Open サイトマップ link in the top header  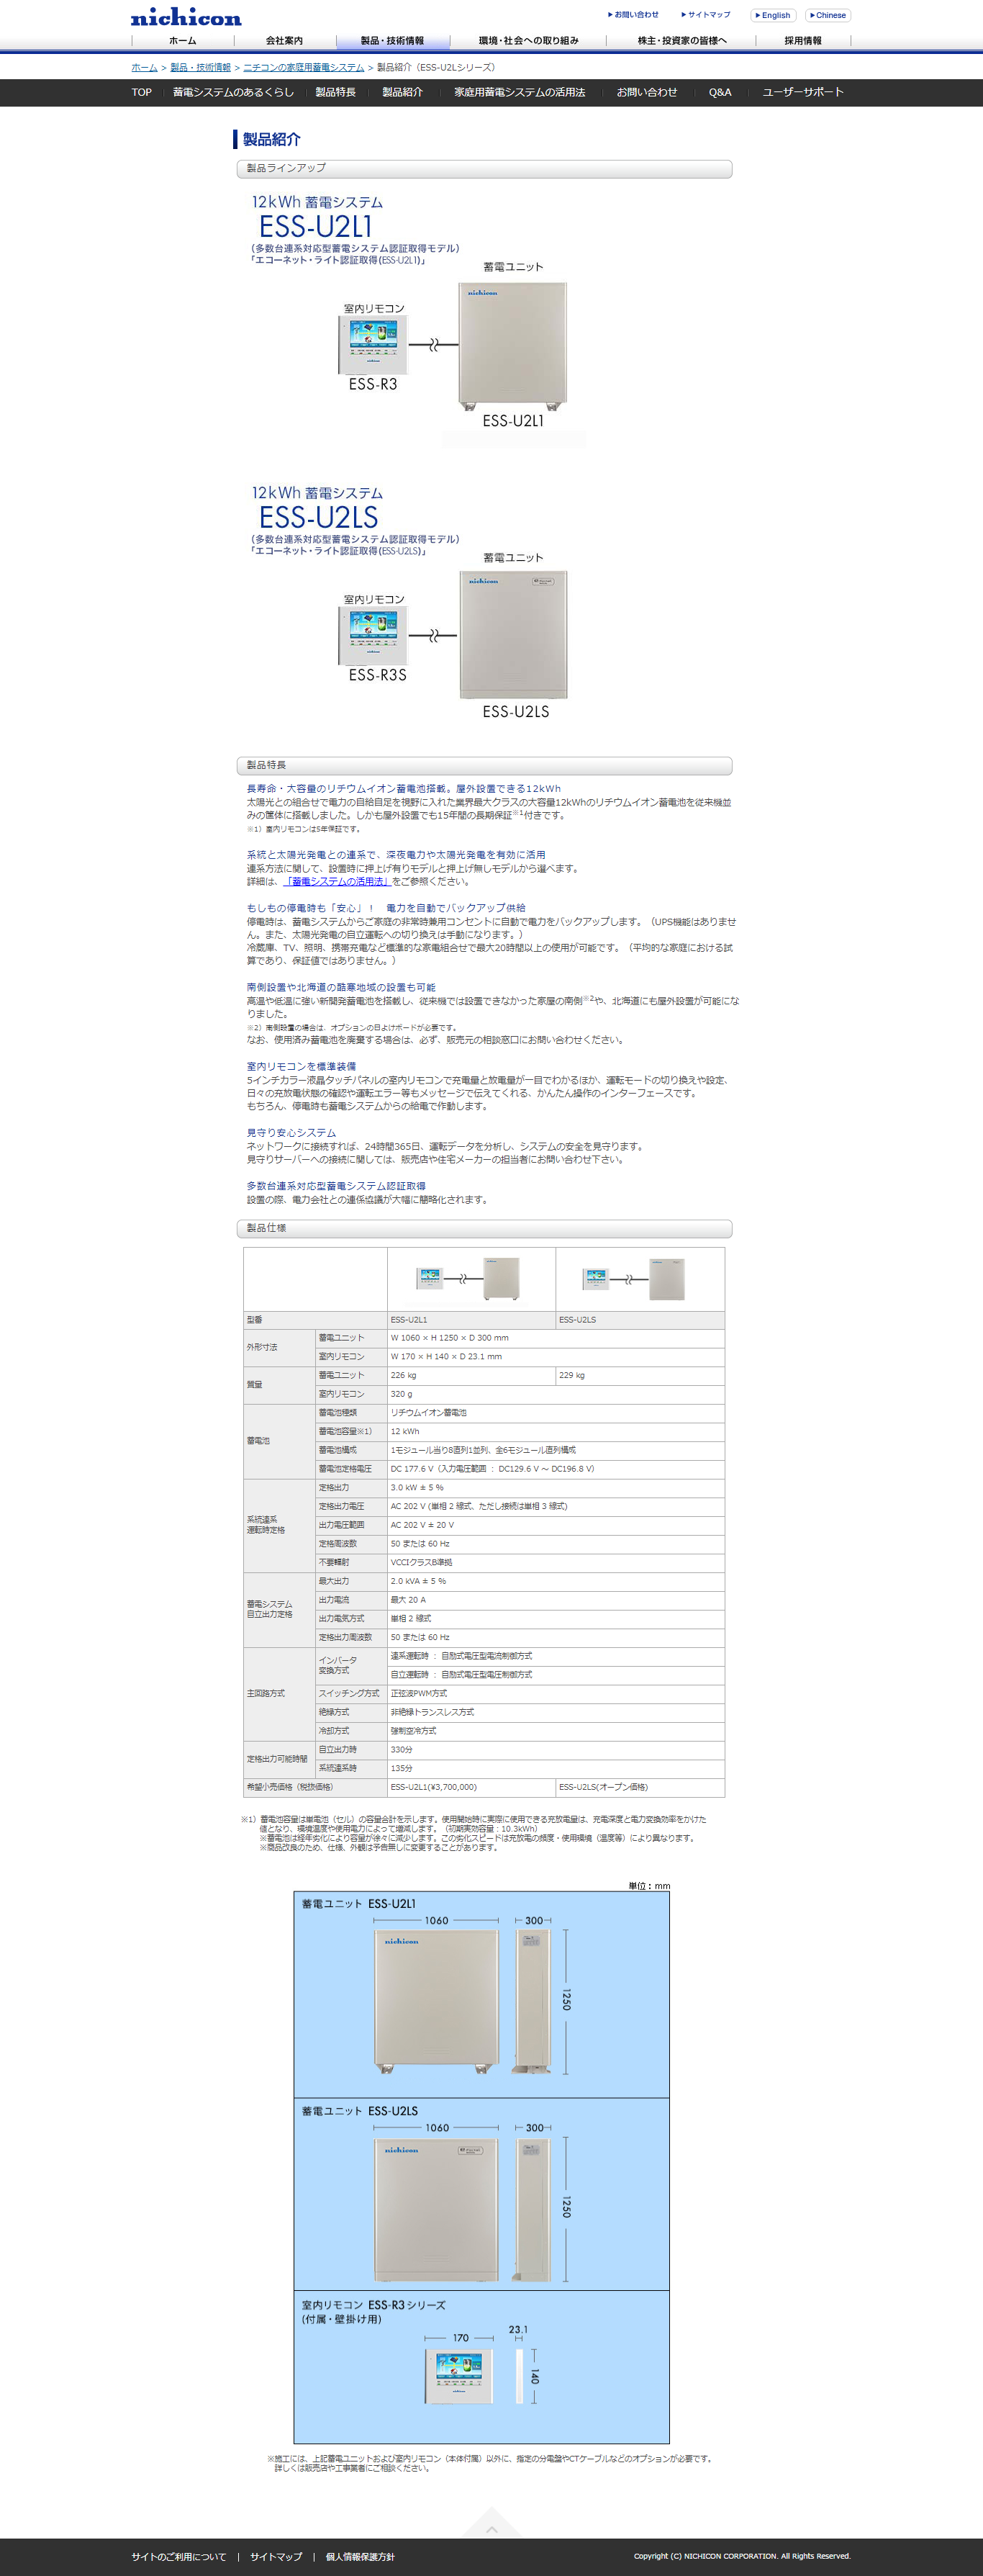(706, 15)
